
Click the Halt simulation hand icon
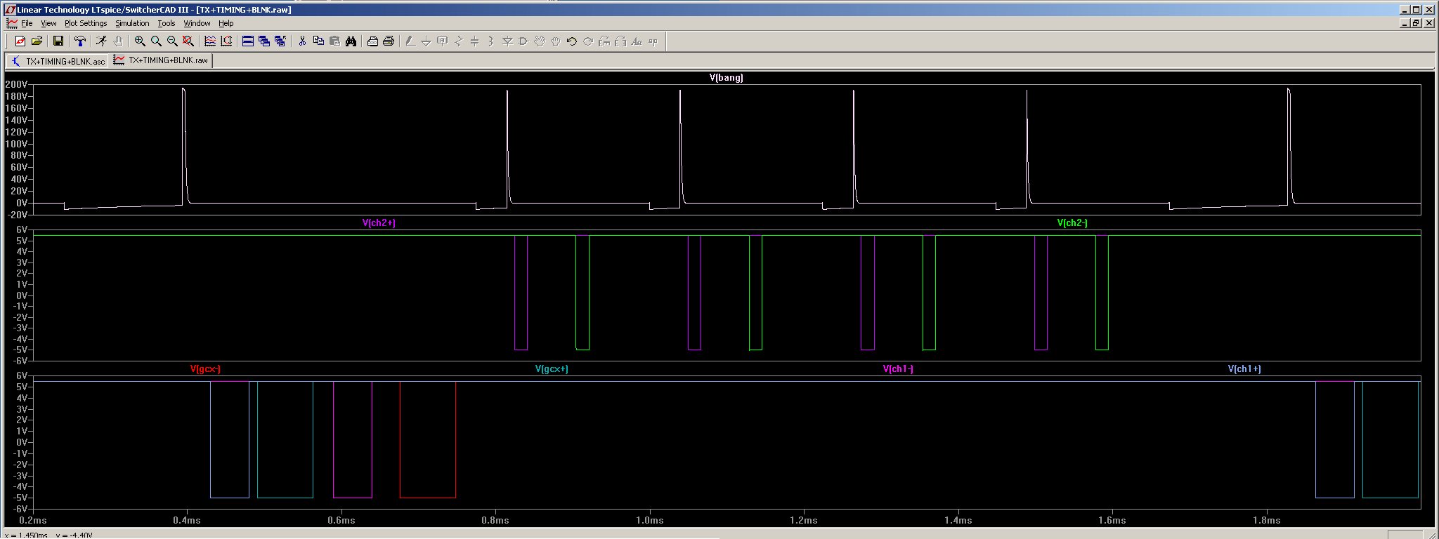(x=118, y=41)
